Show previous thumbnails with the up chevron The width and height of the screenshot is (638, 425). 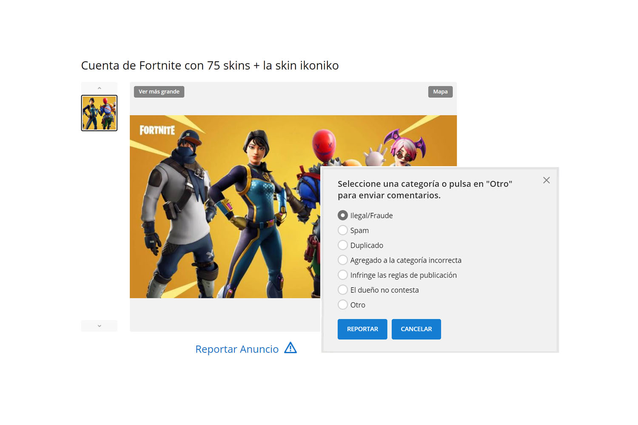coord(99,88)
